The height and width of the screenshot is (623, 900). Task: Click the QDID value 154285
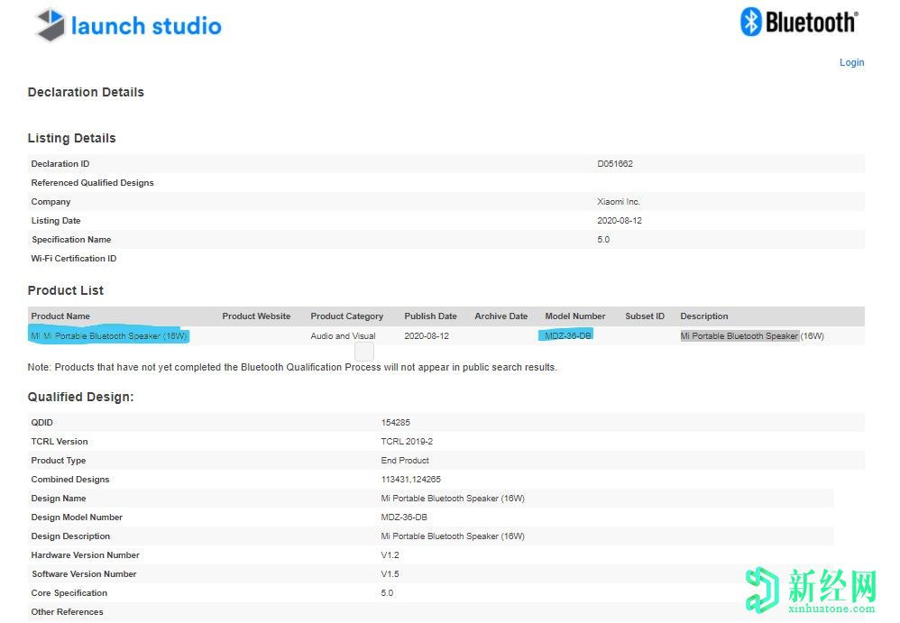click(x=396, y=423)
